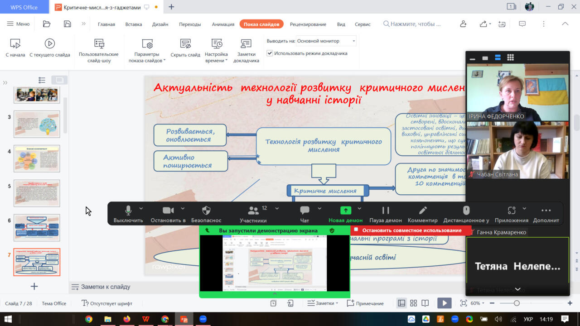Open WPS Office home tab
580x326 pixels.
click(24, 7)
